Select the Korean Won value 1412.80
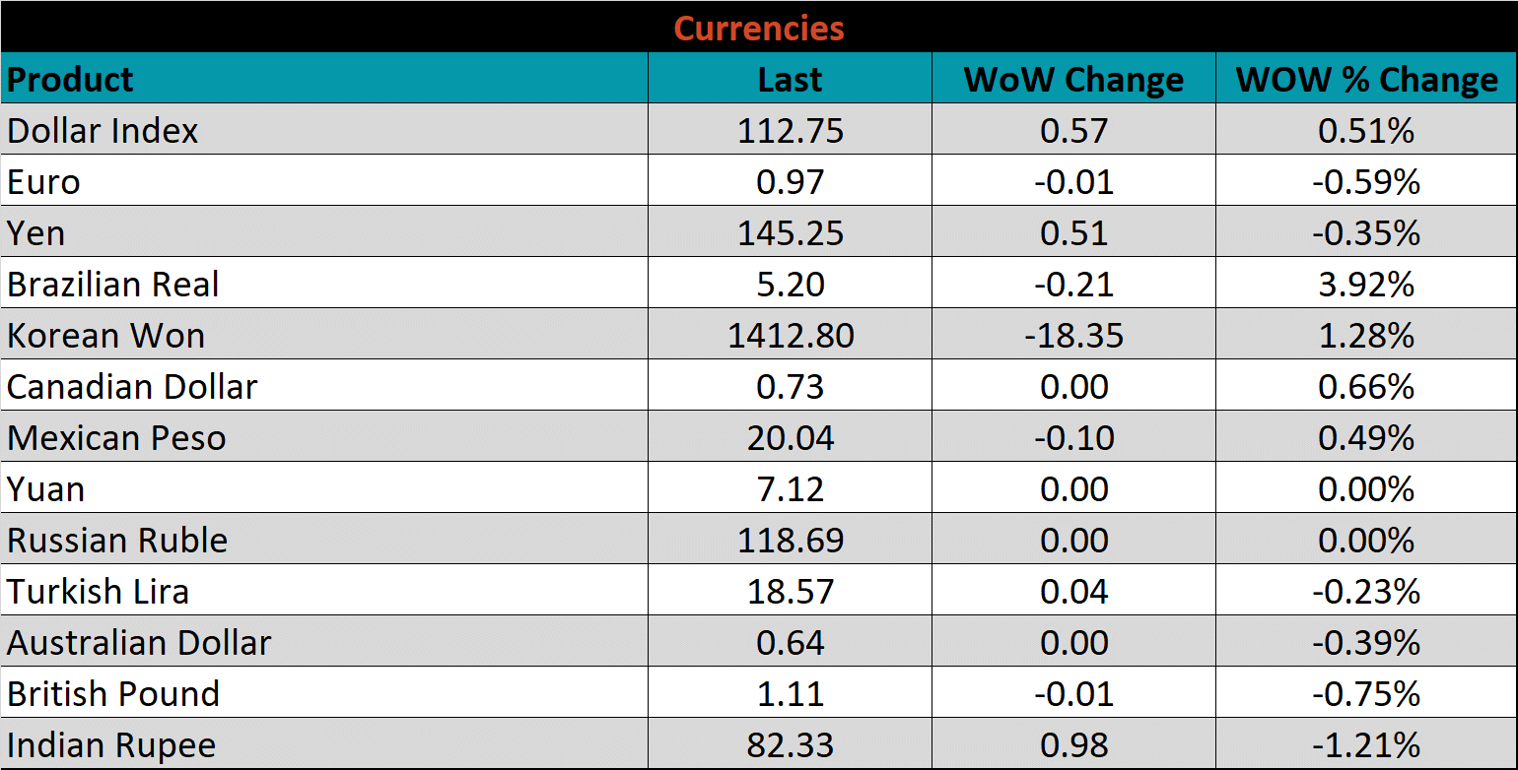Screen dimensions: 1518x770 (790, 335)
